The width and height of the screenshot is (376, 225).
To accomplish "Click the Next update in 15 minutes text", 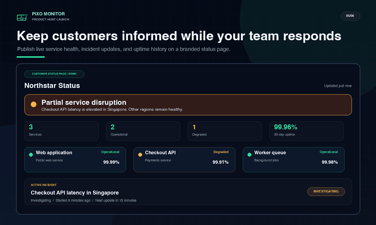I will [x=116, y=200].
